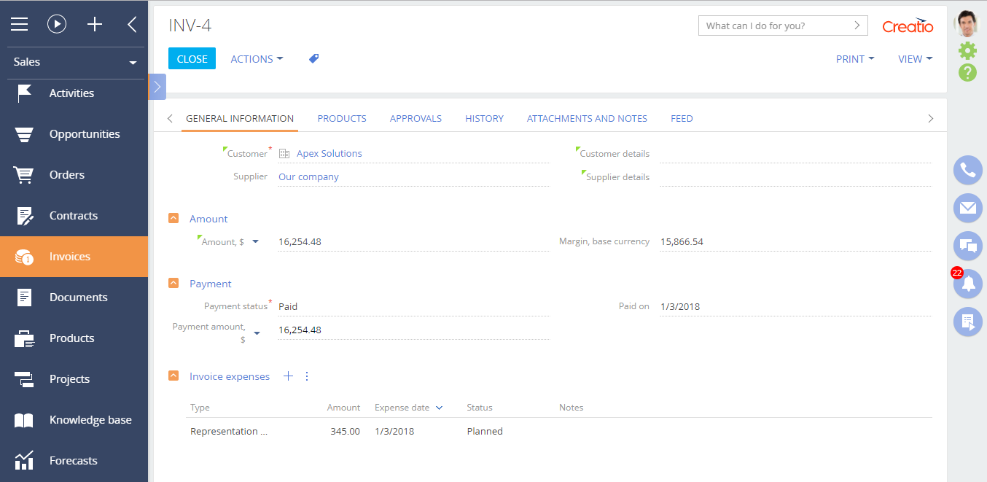Image resolution: width=987 pixels, height=482 pixels.
Task: Click the Paid on date field
Action: 796,307
